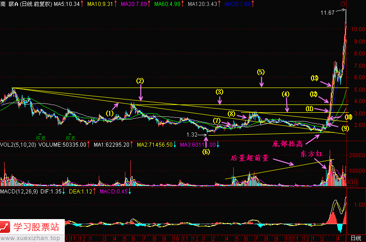
Task: Click the 1.32 low price label
Action: (x=193, y=135)
